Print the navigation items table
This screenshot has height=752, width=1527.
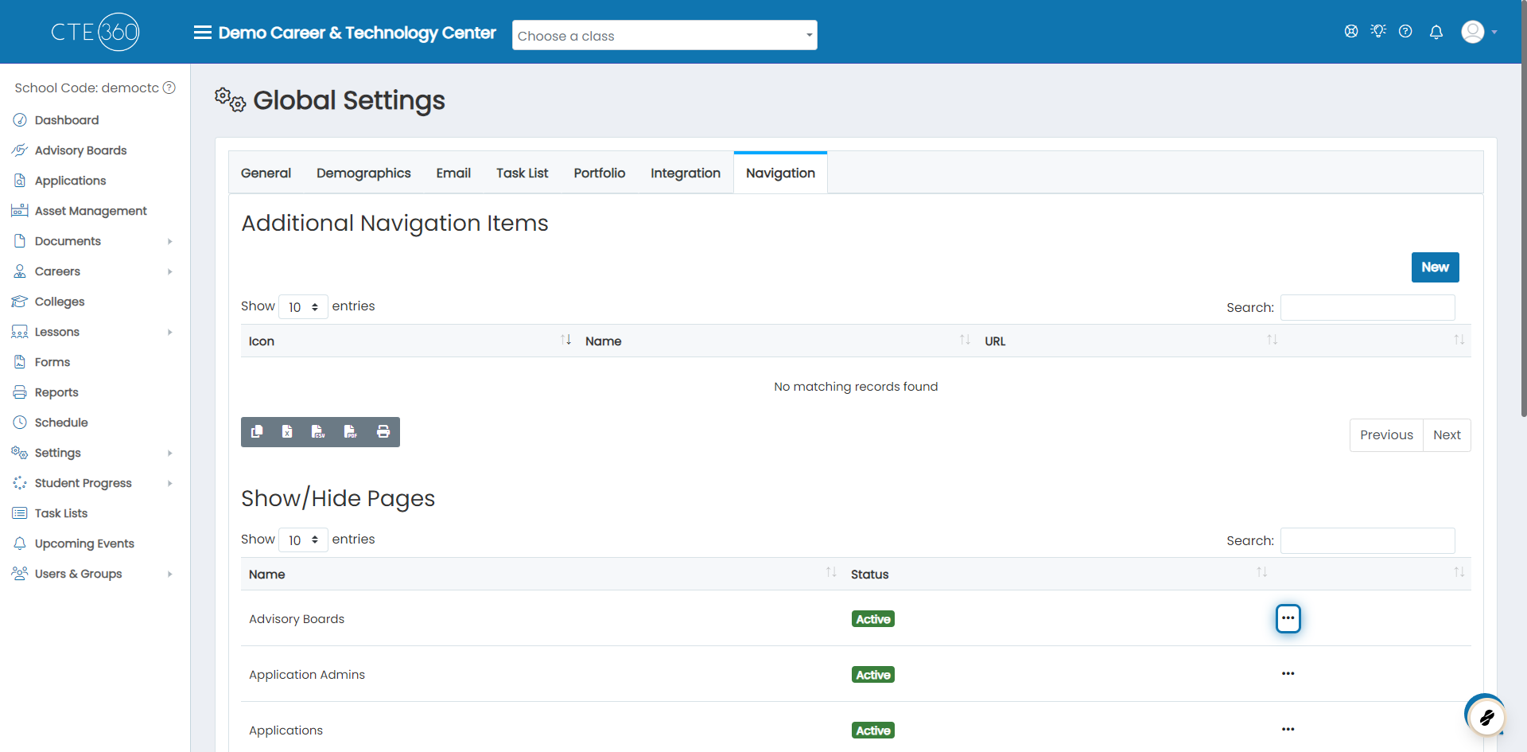coord(383,432)
